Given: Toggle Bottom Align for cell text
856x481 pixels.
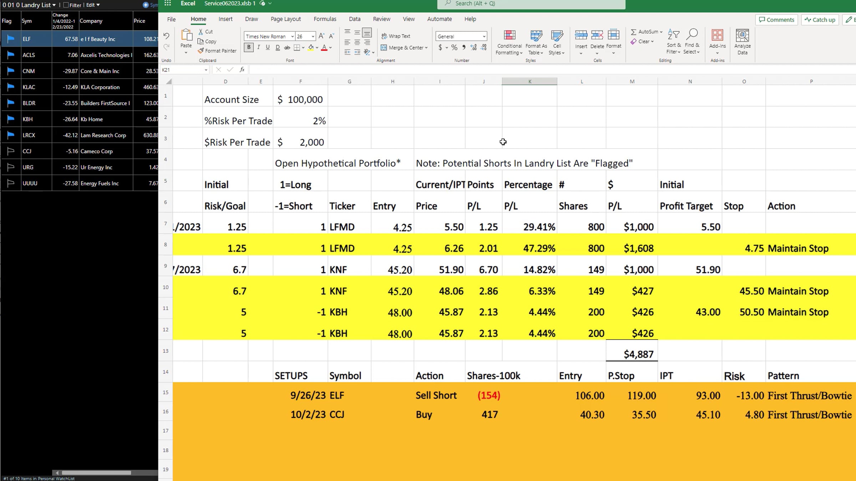Looking at the screenshot, I should point(367,32).
